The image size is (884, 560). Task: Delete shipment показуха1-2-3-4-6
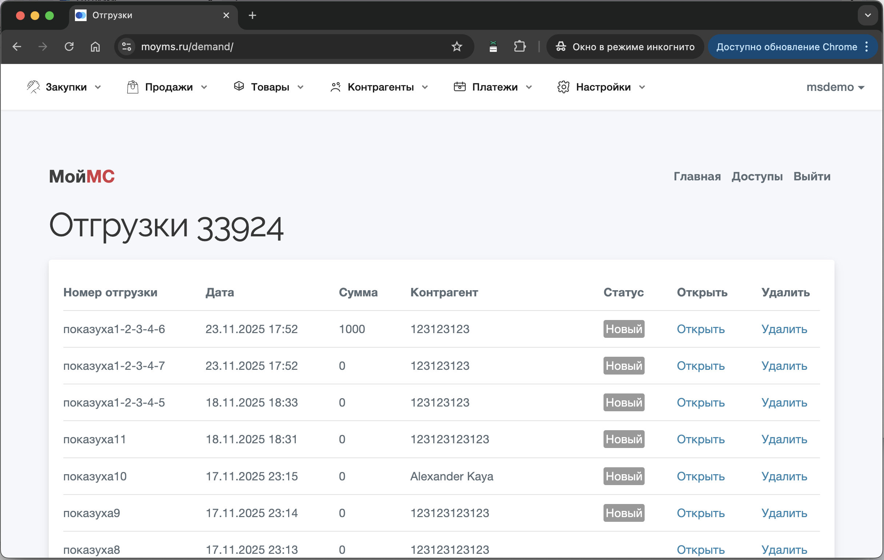(x=784, y=329)
